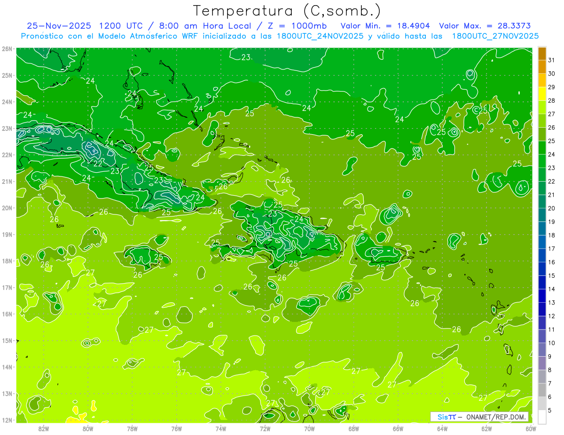
Task: Click the "21N" latitude label
Action: tap(7, 182)
